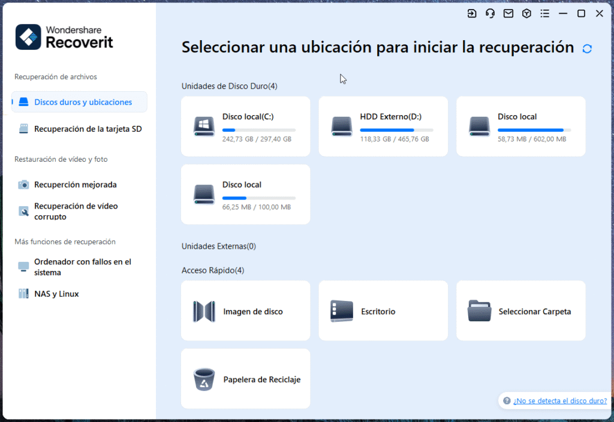Click the corrupt video repair icon
614x422 pixels.
[x=23, y=212]
